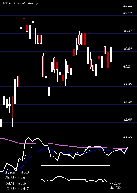Click the 48.04 price level label
Image resolution: width=137 pixels, height=193 pixels.
[x=128, y=7]
